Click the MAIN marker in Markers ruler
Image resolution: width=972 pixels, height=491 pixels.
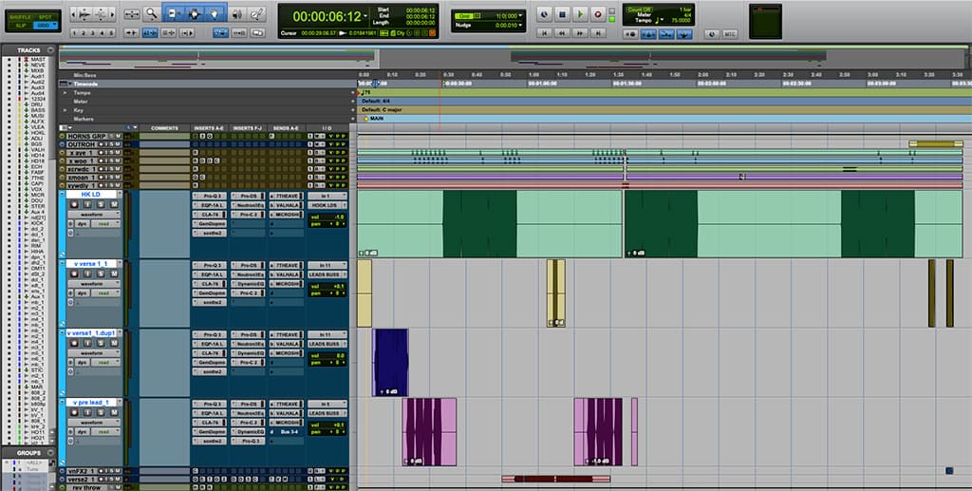tap(374, 119)
